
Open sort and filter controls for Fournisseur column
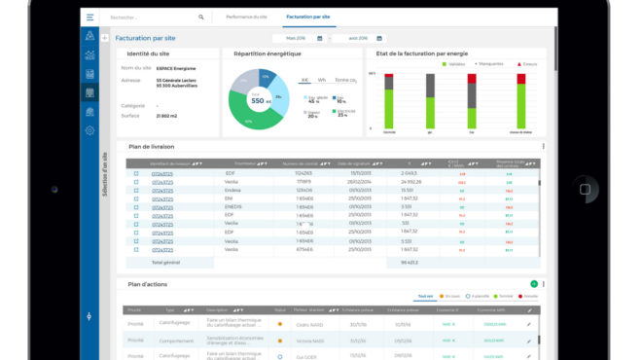tap(262, 163)
